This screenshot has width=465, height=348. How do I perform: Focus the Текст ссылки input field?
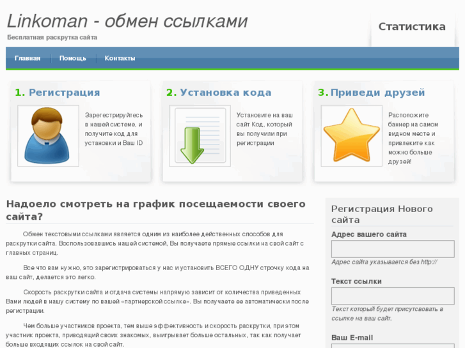(x=393, y=296)
